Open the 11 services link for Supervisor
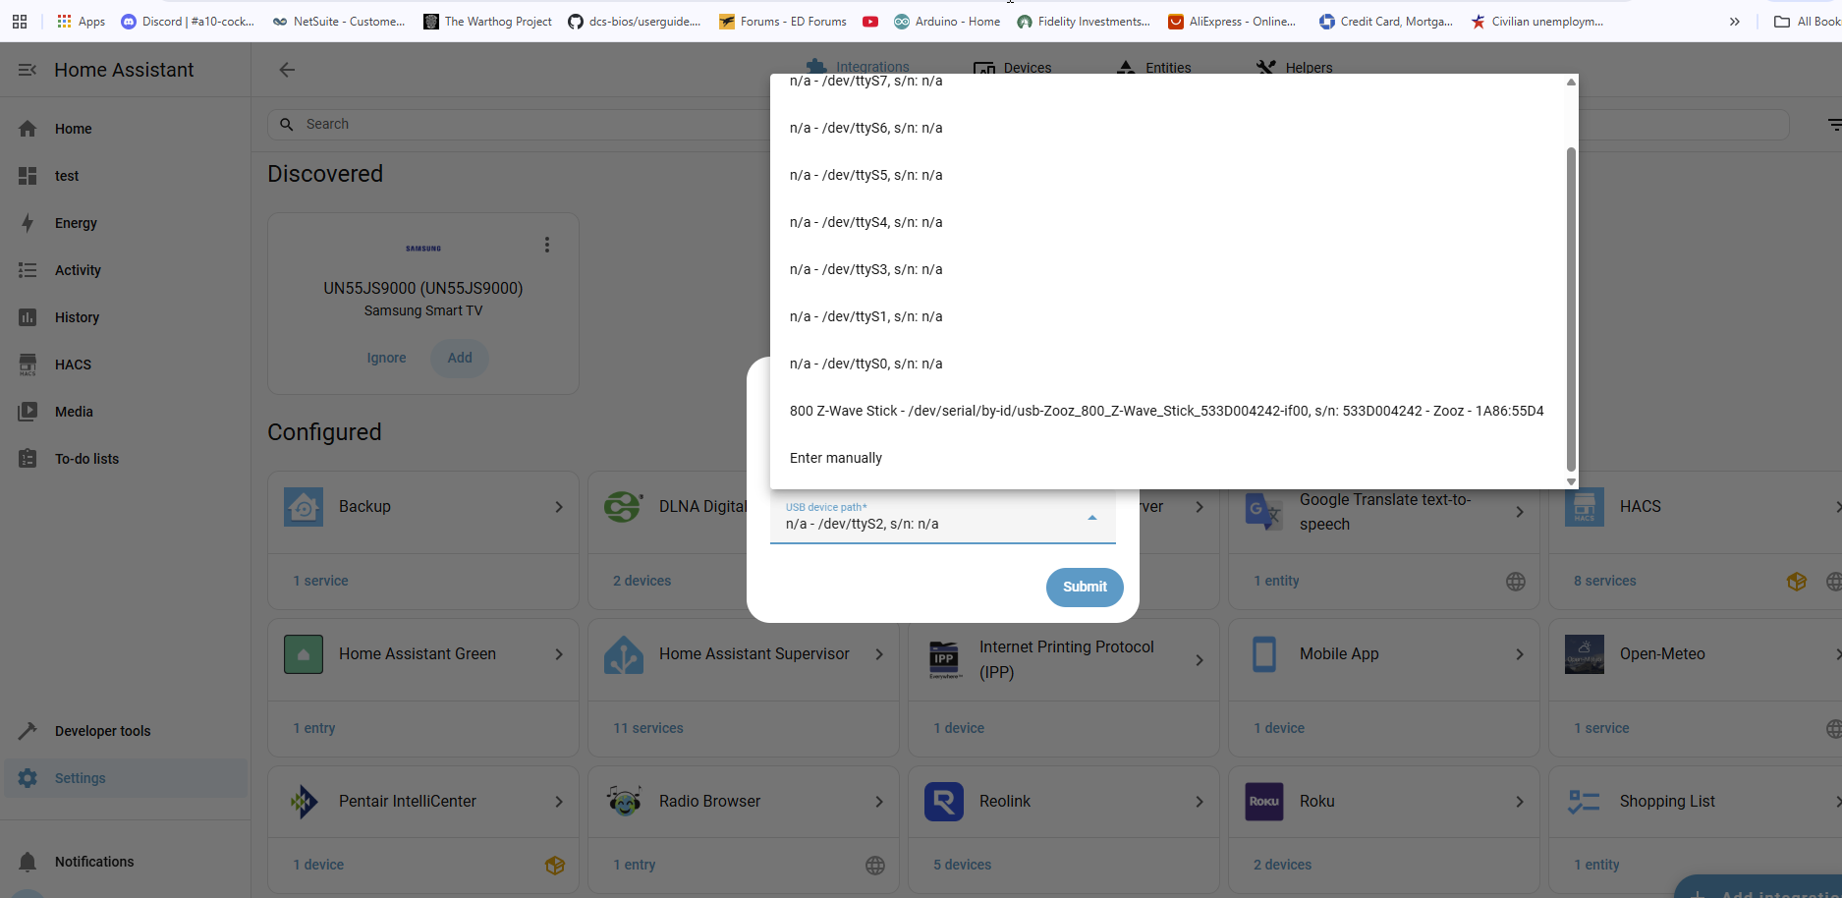This screenshot has height=898, width=1842. click(648, 728)
